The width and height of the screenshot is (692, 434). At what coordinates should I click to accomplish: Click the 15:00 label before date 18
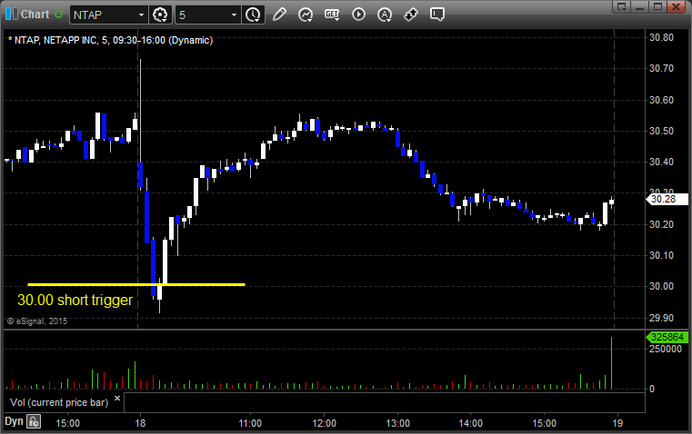(x=67, y=423)
